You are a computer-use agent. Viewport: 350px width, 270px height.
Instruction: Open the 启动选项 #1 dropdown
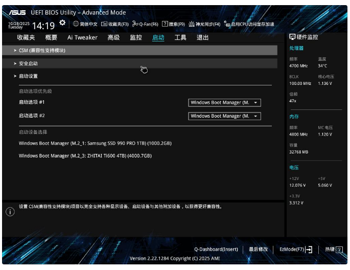[x=224, y=103]
